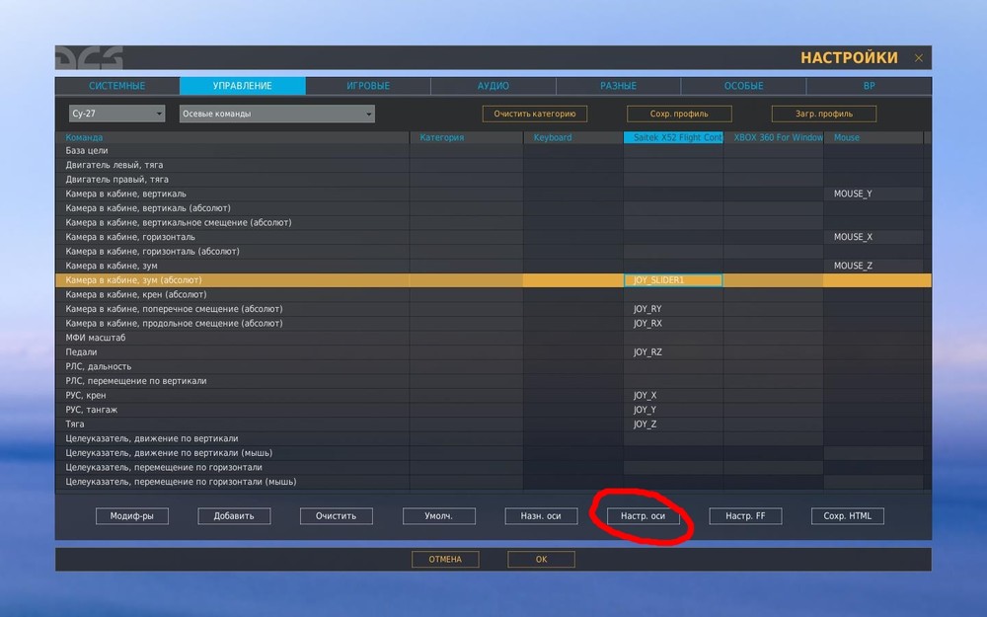Select РЛС, перемещение по вертикали row
Viewport: 987px width, 617px height.
coord(493,381)
